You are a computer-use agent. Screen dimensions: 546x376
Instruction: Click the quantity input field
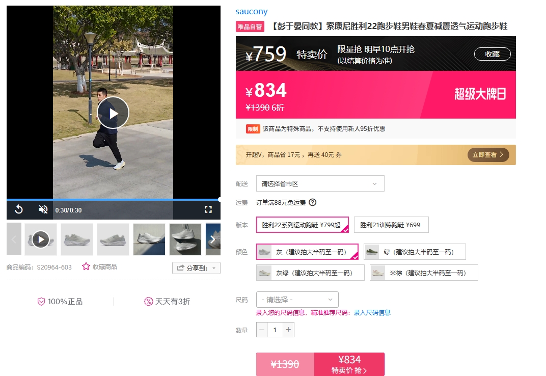(x=275, y=330)
